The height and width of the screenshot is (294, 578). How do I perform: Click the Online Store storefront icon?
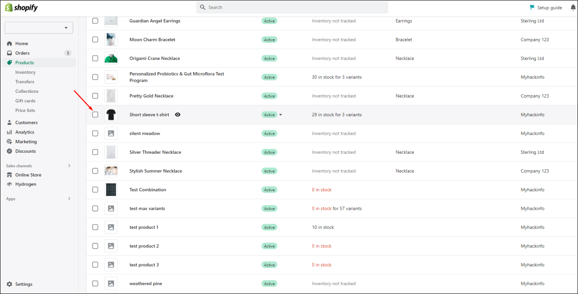pos(10,175)
